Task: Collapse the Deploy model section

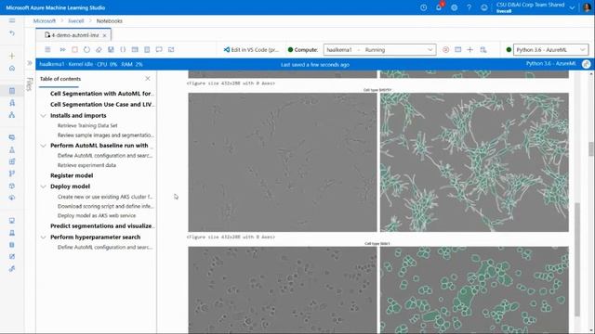Action: [44, 186]
